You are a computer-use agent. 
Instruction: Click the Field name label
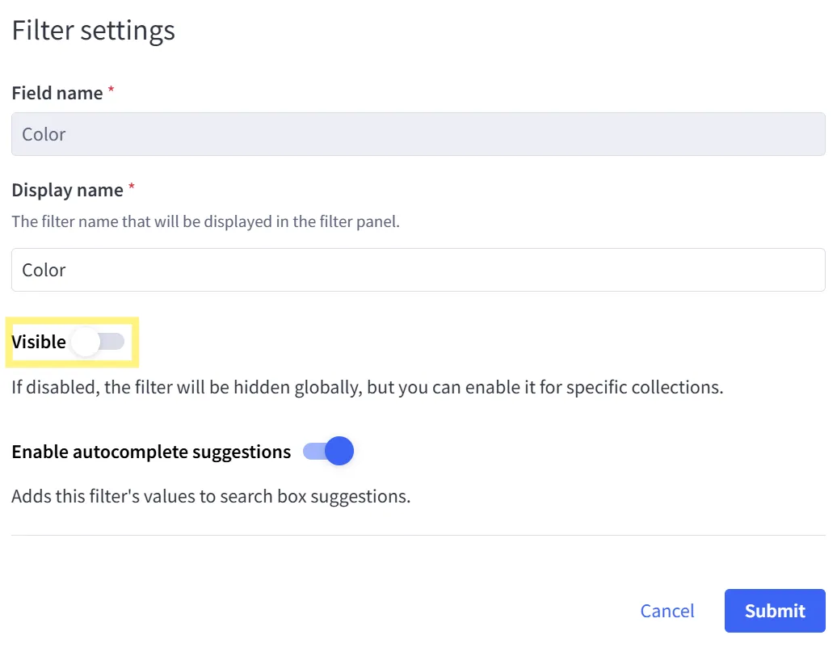click(x=57, y=93)
